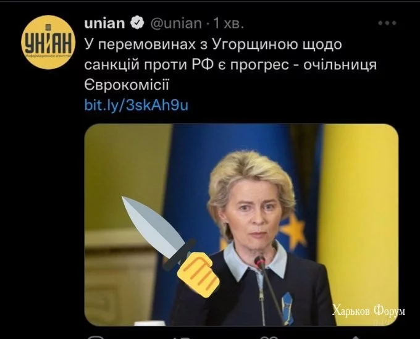Click the 1 хв. timestamp
Screen dimensions: 420x339
tap(229, 23)
